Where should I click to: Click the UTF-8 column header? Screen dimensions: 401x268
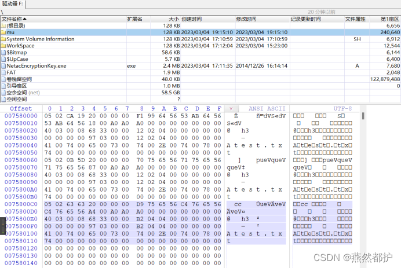coord(342,109)
